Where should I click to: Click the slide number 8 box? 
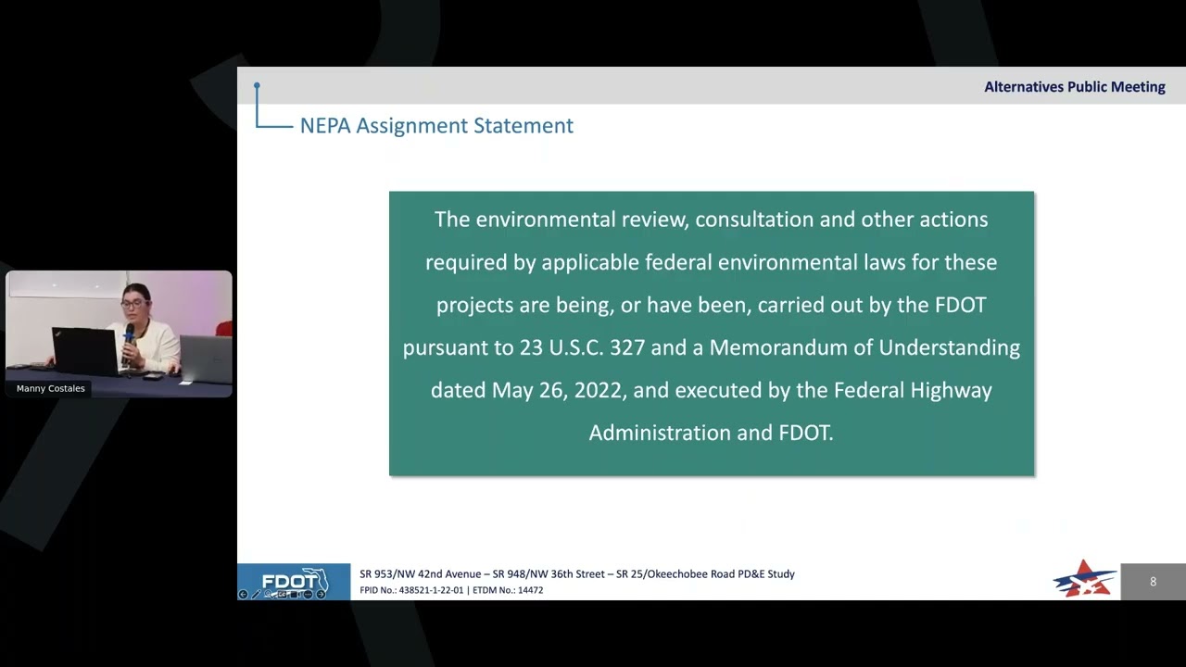1153,582
